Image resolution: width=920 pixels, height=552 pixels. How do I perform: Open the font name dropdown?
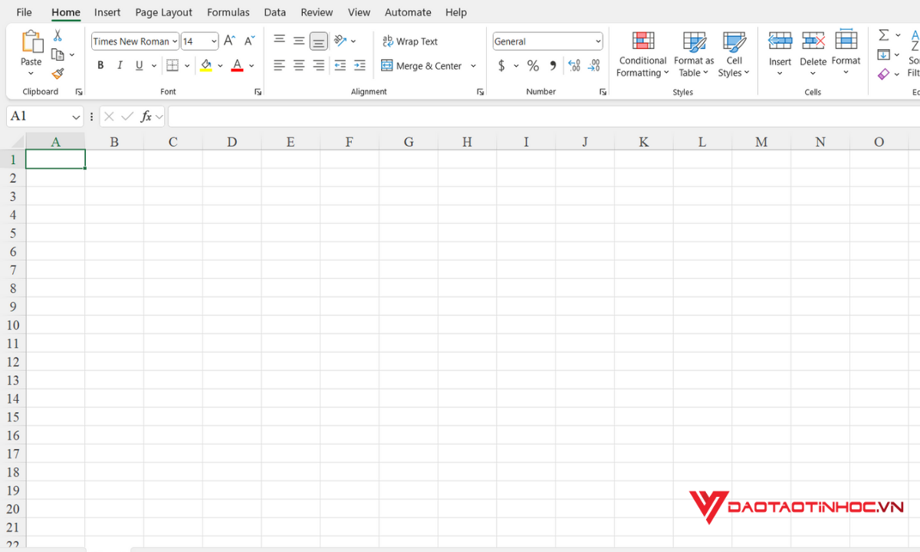[176, 41]
